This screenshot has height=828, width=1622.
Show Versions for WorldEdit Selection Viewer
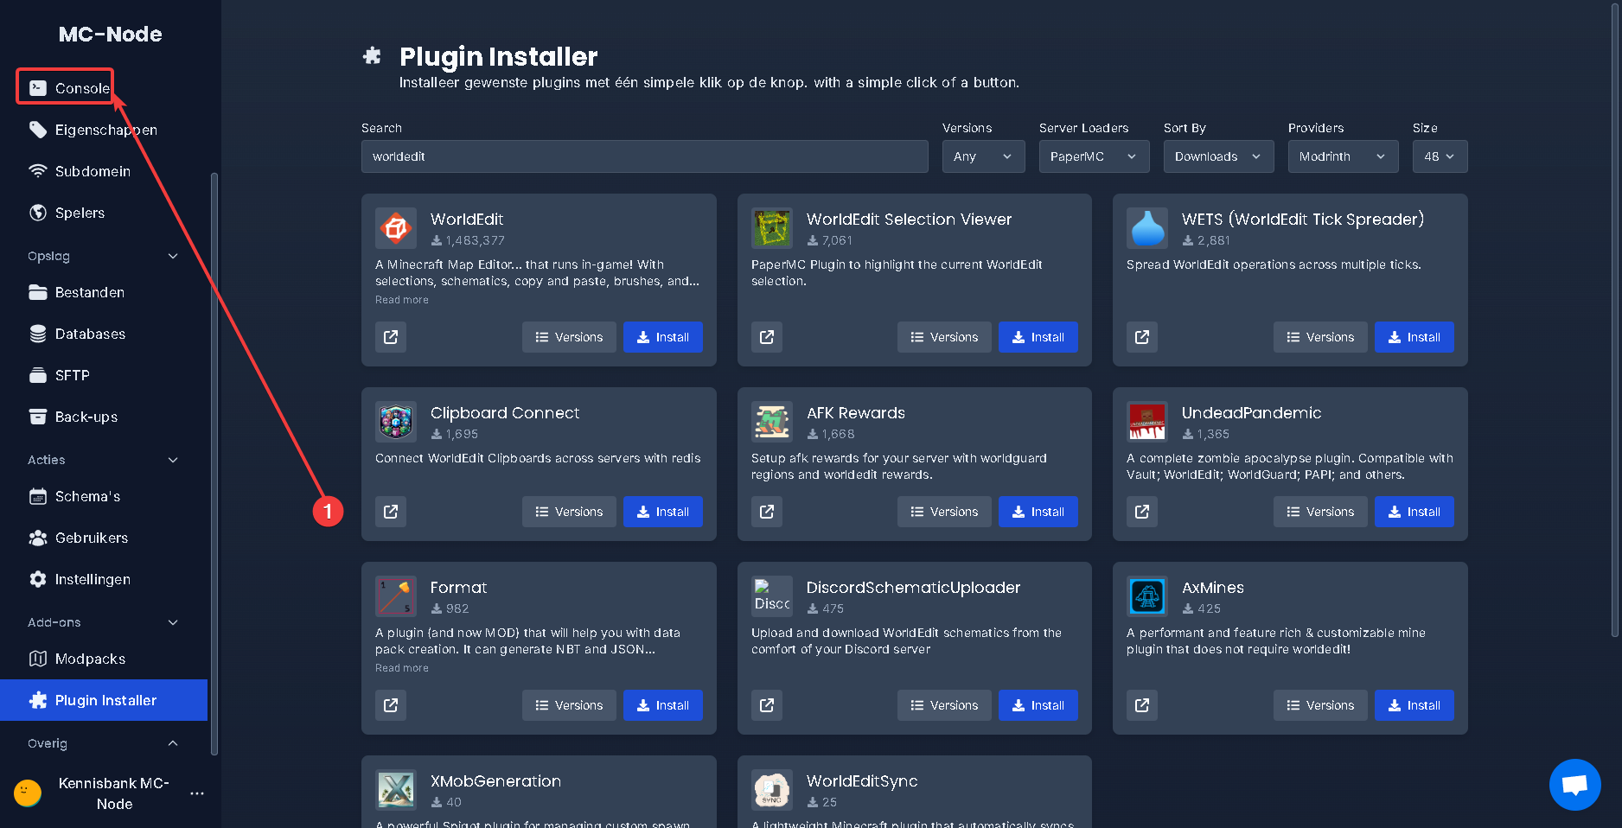point(944,337)
